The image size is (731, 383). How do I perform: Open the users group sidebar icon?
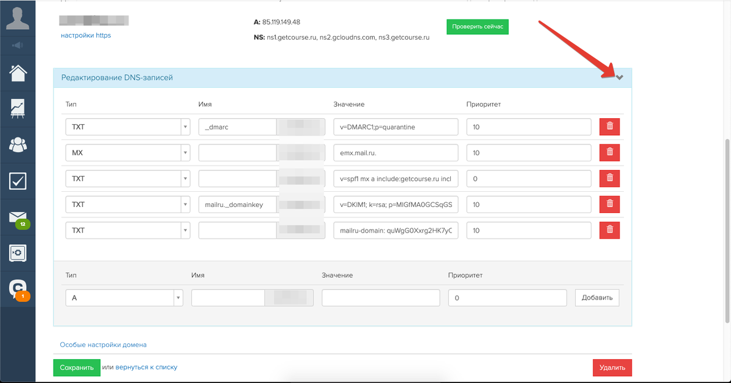point(18,145)
